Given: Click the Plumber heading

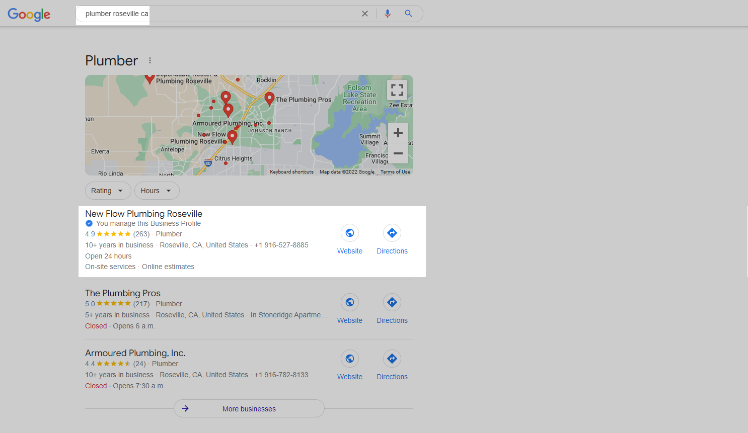Looking at the screenshot, I should click(111, 61).
